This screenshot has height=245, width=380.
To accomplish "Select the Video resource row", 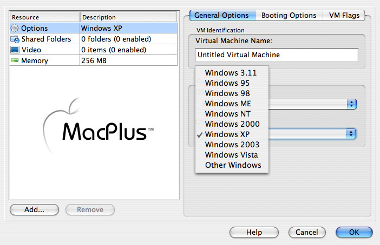I will (94, 50).
